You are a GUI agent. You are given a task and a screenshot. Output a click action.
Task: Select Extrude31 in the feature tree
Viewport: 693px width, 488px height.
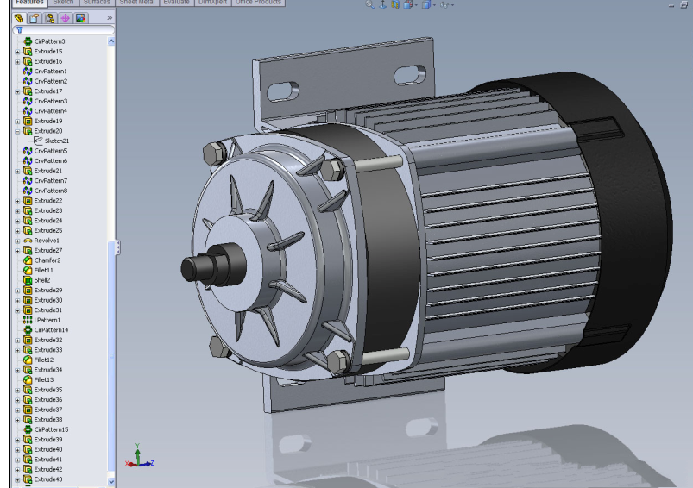(48, 310)
